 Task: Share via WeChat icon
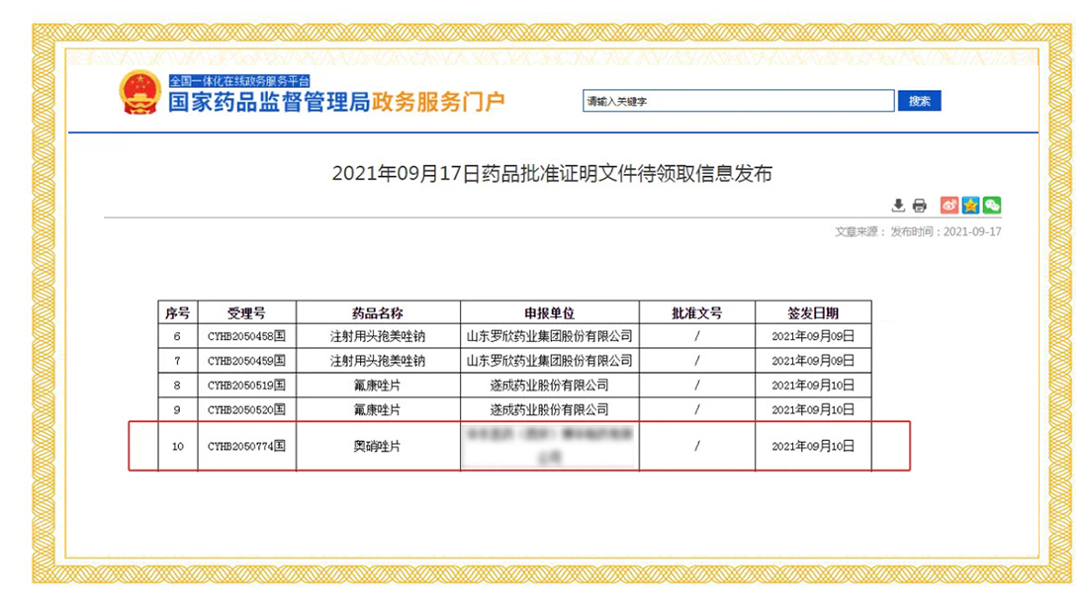[991, 206]
